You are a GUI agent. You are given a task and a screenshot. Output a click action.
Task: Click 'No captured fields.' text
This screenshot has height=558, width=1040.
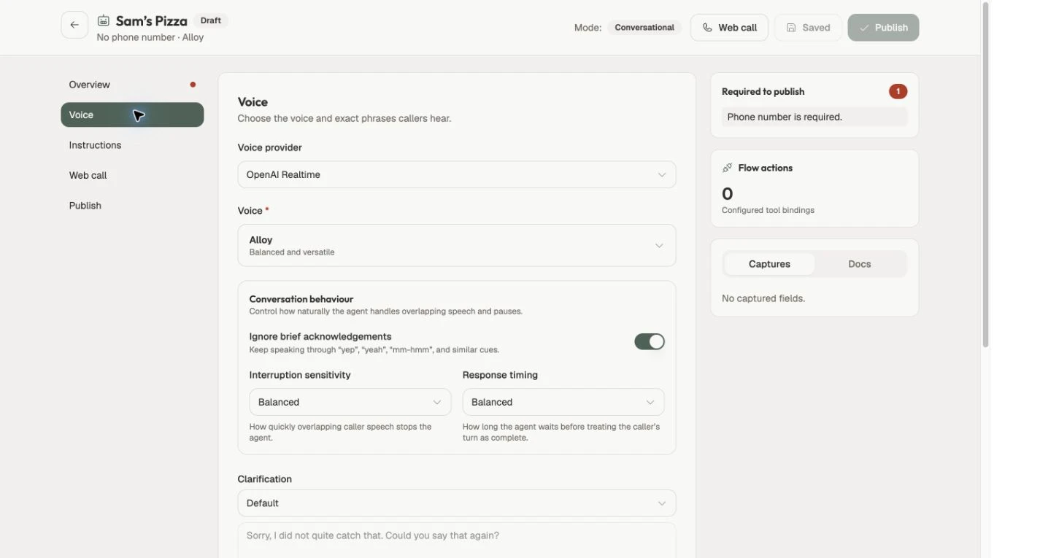[763, 298]
